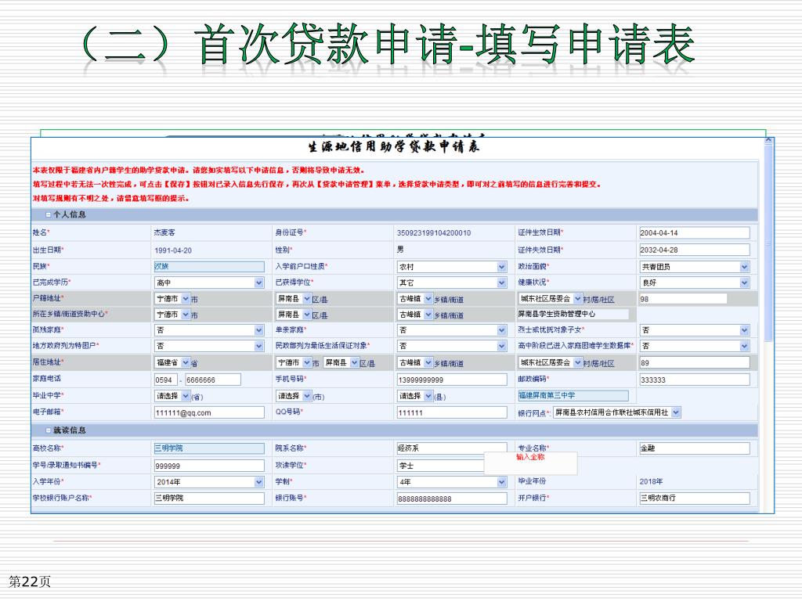The image size is (802, 601).
Task: Click the ID number text 350923199104200010
Action: tap(434, 233)
